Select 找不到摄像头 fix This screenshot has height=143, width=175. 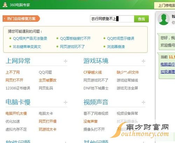tap(127, 121)
